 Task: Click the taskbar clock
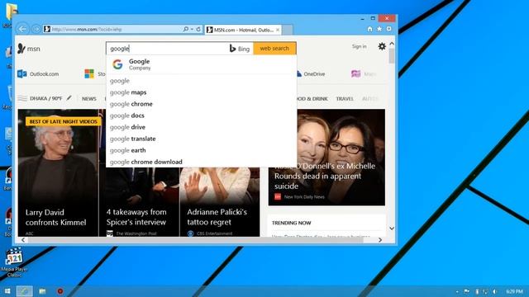click(x=514, y=291)
